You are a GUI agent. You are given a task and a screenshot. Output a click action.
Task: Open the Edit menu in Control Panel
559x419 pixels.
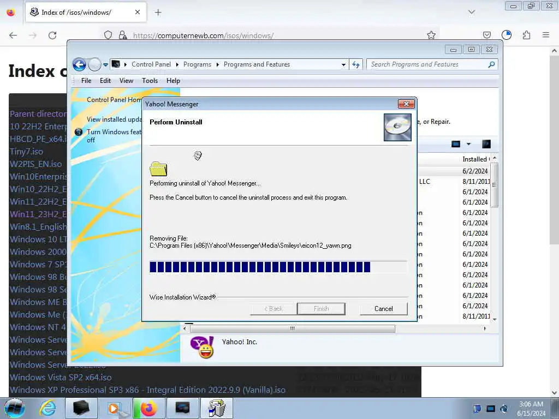pos(105,81)
